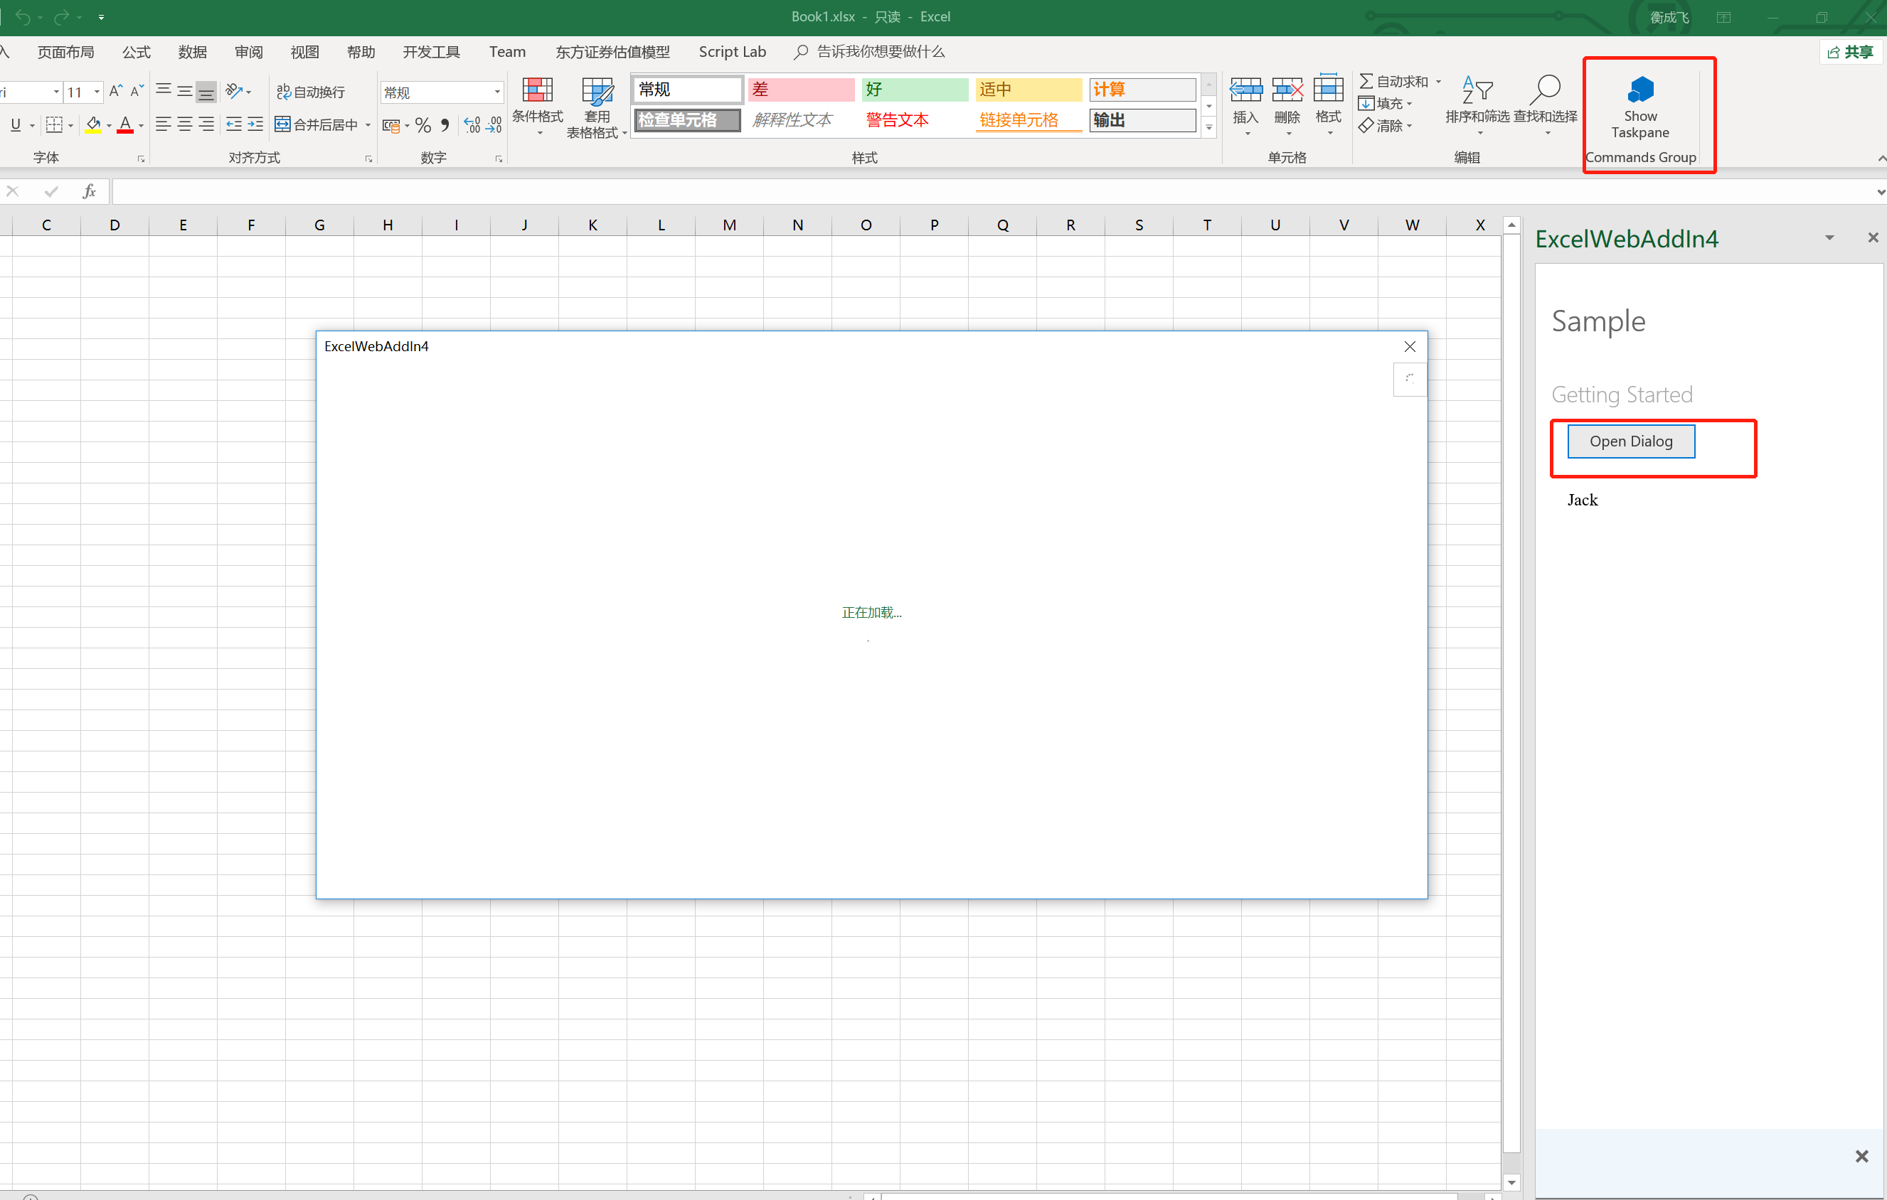
Task: Click the yellow fill color button
Action: coord(93,124)
